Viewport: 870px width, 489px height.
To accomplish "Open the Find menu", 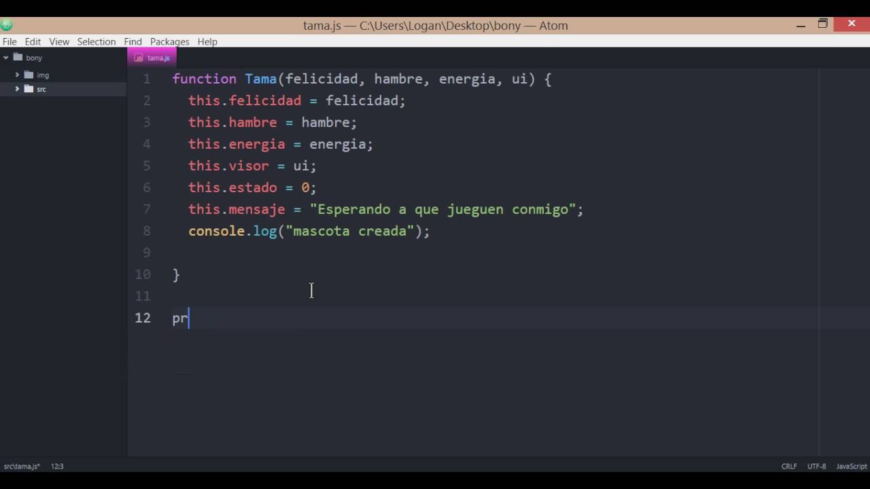I will 133,41.
